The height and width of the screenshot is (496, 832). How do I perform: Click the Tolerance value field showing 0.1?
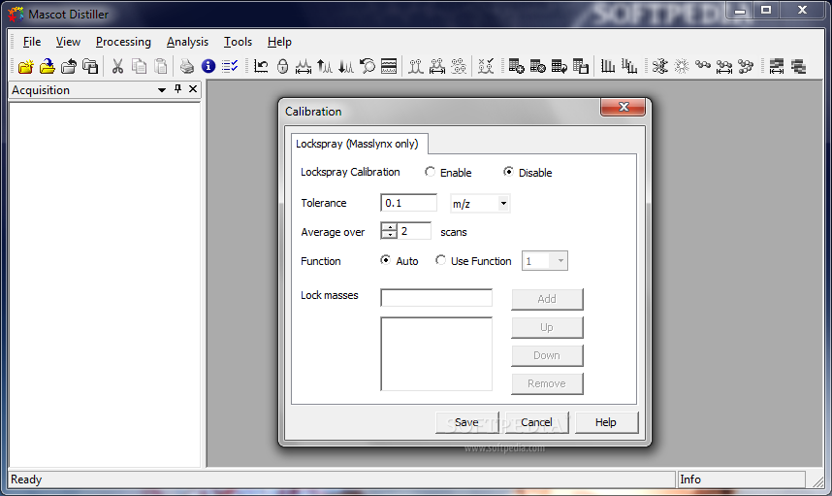pyautogui.click(x=408, y=203)
